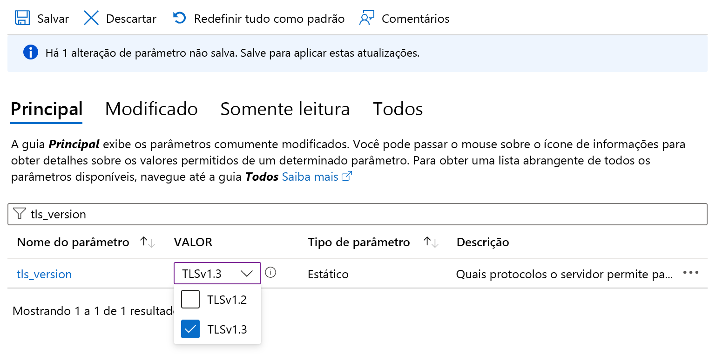The height and width of the screenshot is (354, 716).
Task: Uncheck the TLSv1.3 checkbox
Action: pos(190,329)
